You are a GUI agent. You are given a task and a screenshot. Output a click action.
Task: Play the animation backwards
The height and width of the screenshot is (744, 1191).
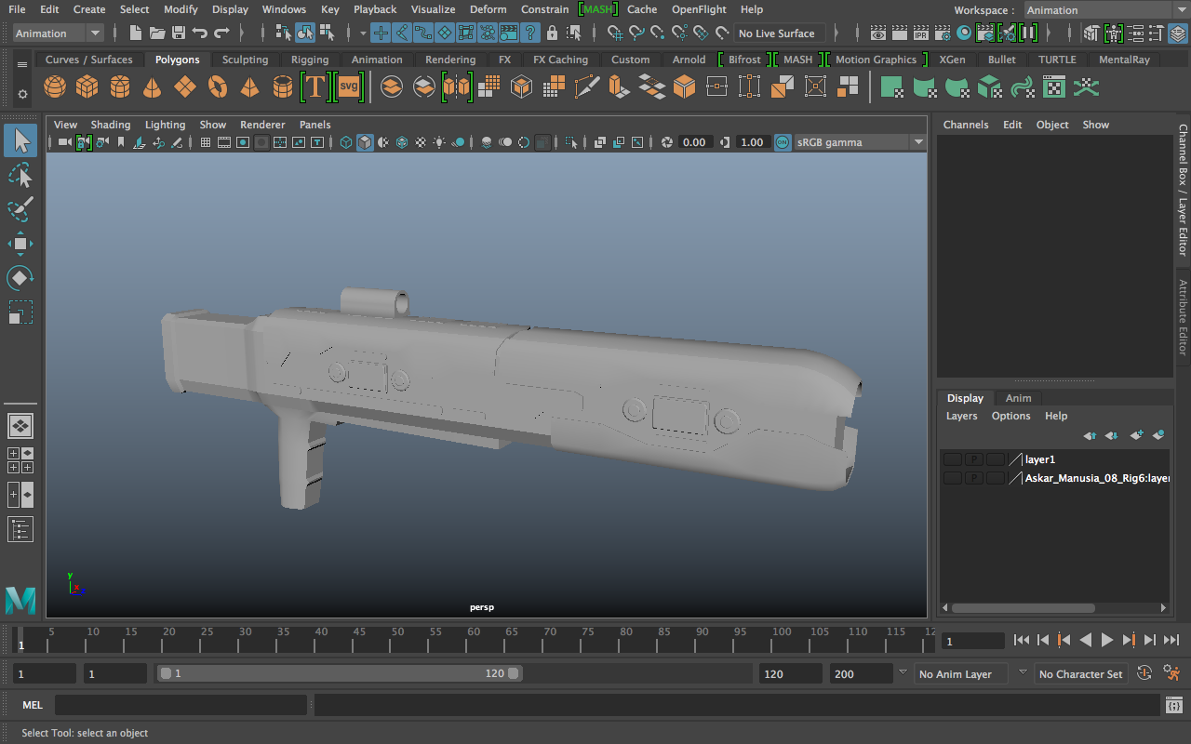[1086, 640]
